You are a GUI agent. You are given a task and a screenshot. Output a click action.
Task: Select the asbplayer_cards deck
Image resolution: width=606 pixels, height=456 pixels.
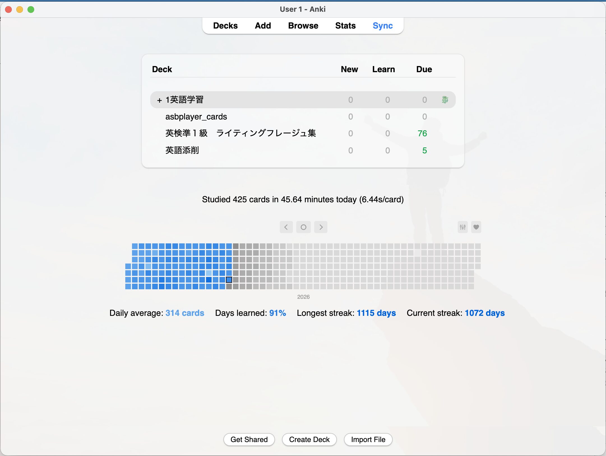[x=196, y=117]
